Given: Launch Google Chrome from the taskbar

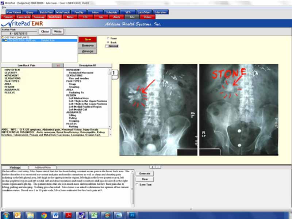Looking at the screenshot, I should click(x=44, y=215).
